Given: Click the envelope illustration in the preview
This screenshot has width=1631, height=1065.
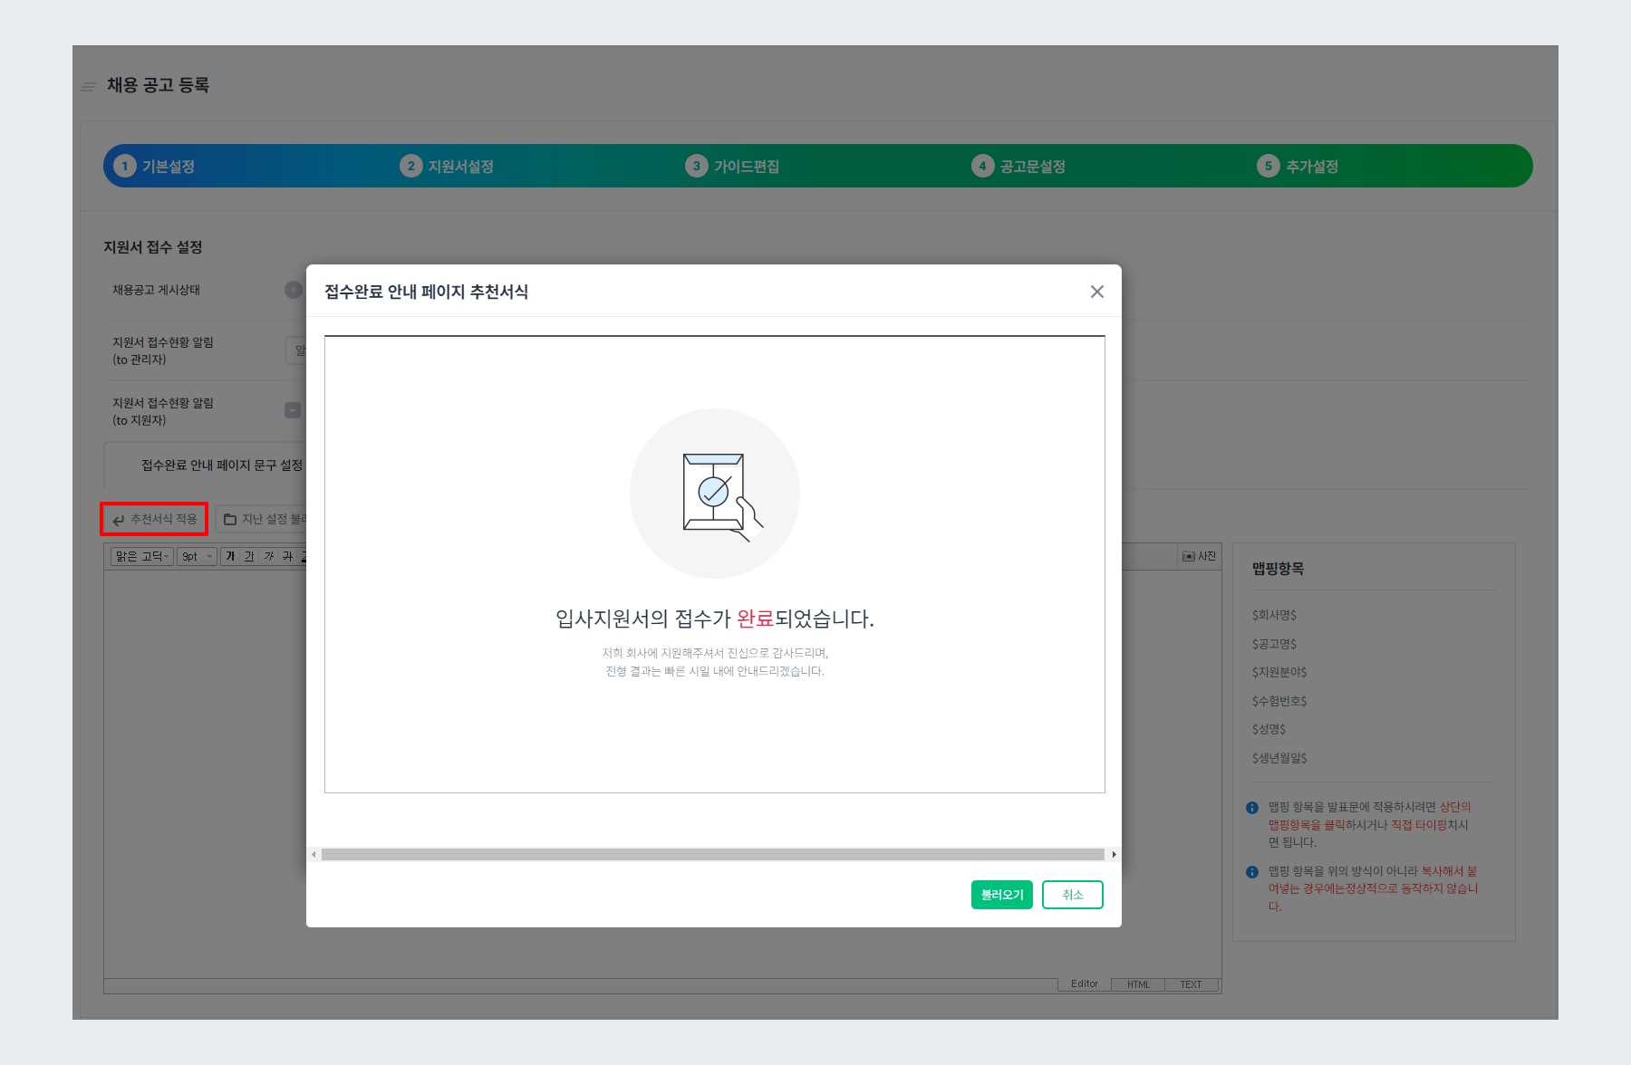Looking at the screenshot, I should point(715,494).
